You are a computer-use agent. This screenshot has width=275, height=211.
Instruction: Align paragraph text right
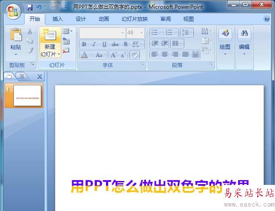[175, 54]
